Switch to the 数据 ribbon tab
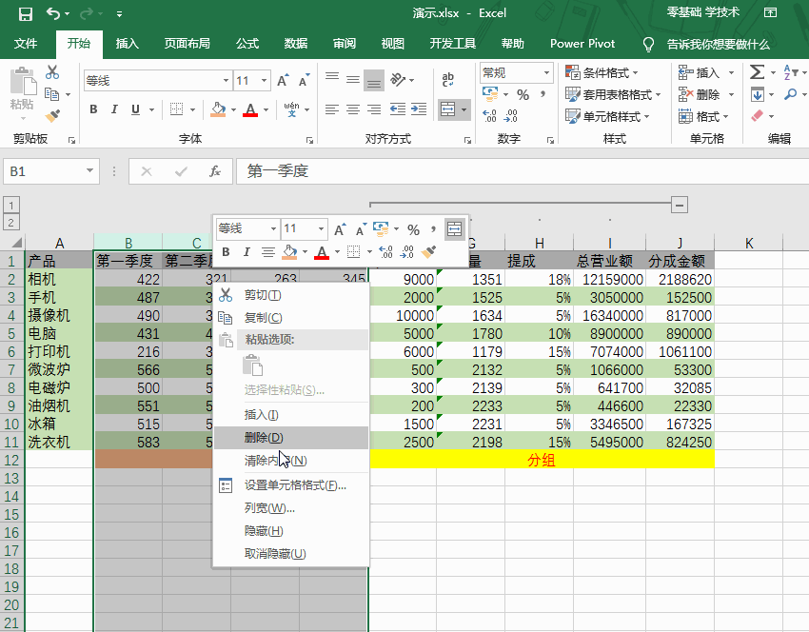 pyautogui.click(x=296, y=44)
